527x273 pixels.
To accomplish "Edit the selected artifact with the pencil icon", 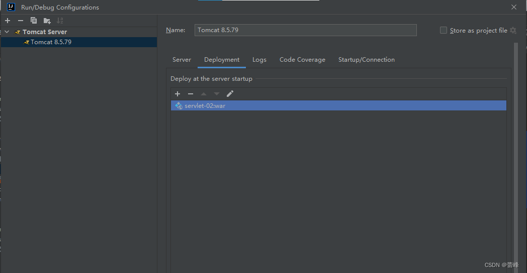I will tap(230, 94).
